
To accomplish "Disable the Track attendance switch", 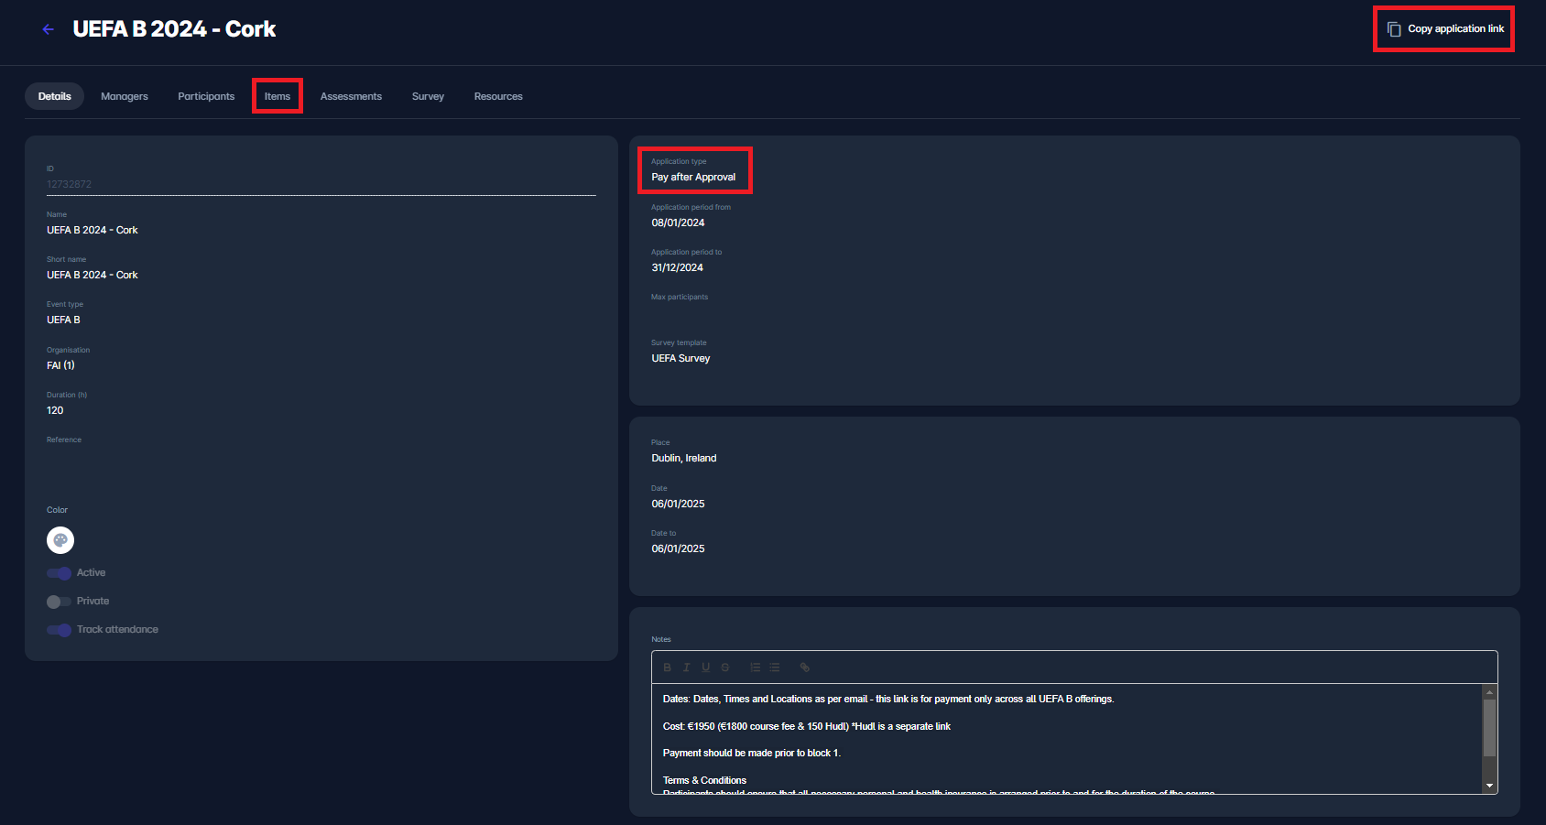I will click(60, 630).
